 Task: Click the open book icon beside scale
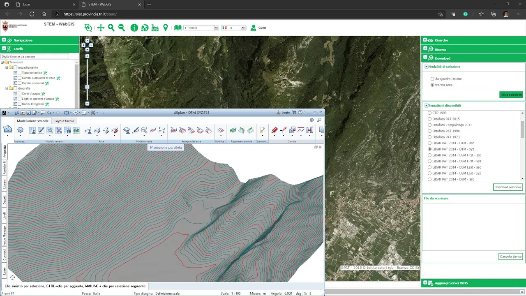(178, 28)
